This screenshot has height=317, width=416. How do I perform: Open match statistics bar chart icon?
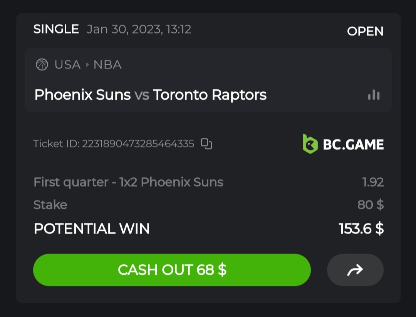374,95
